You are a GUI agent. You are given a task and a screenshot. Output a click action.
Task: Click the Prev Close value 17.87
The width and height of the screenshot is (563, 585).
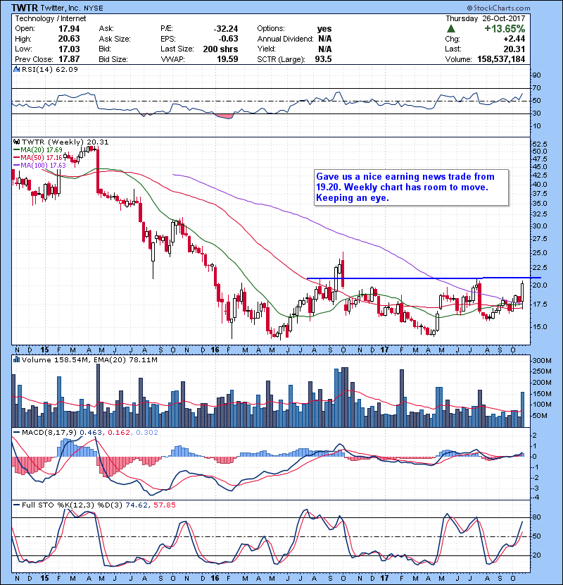coord(69,59)
